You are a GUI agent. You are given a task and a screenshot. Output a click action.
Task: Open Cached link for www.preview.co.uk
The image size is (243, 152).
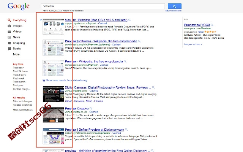pos(94,112)
